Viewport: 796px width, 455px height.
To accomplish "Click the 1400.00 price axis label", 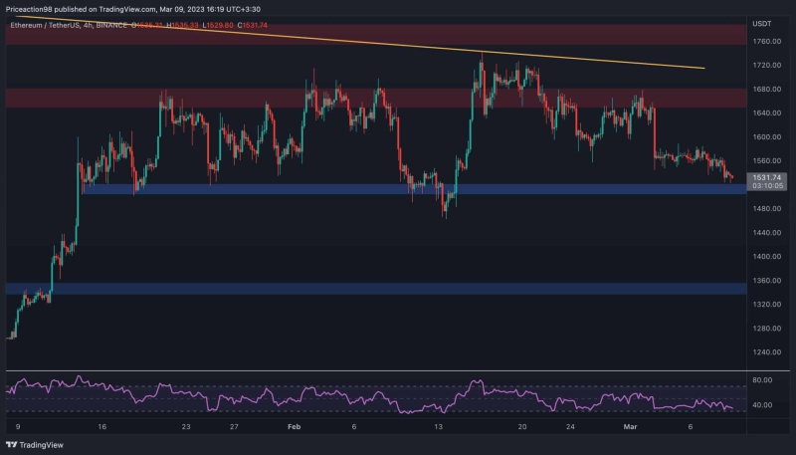I will pyautogui.click(x=766, y=256).
